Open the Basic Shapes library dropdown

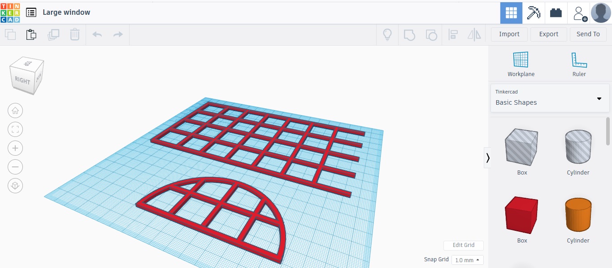pyautogui.click(x=550, y=98)
